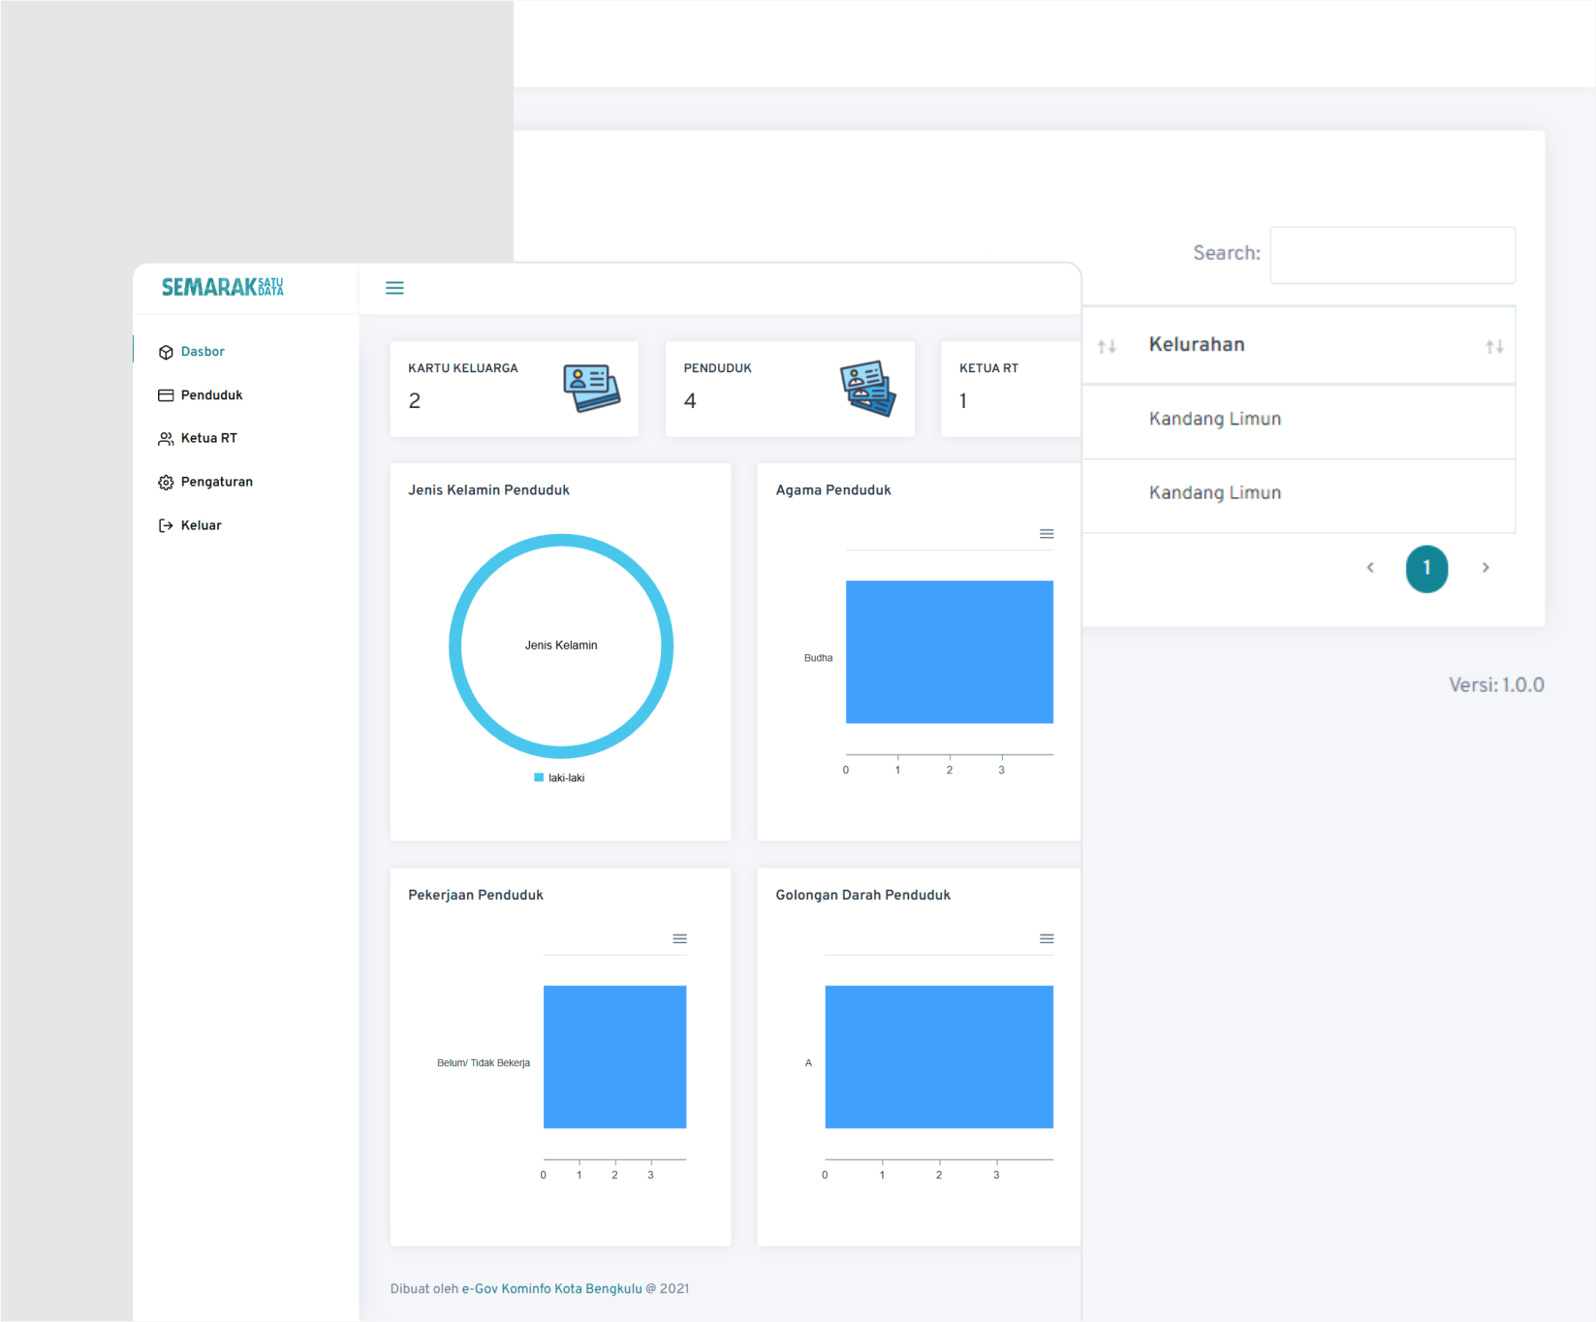Click the Keluar logout arrow icon

166,525
